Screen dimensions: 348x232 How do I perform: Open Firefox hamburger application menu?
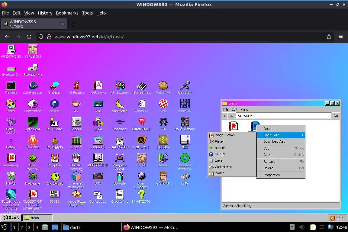tap(341, 37)
